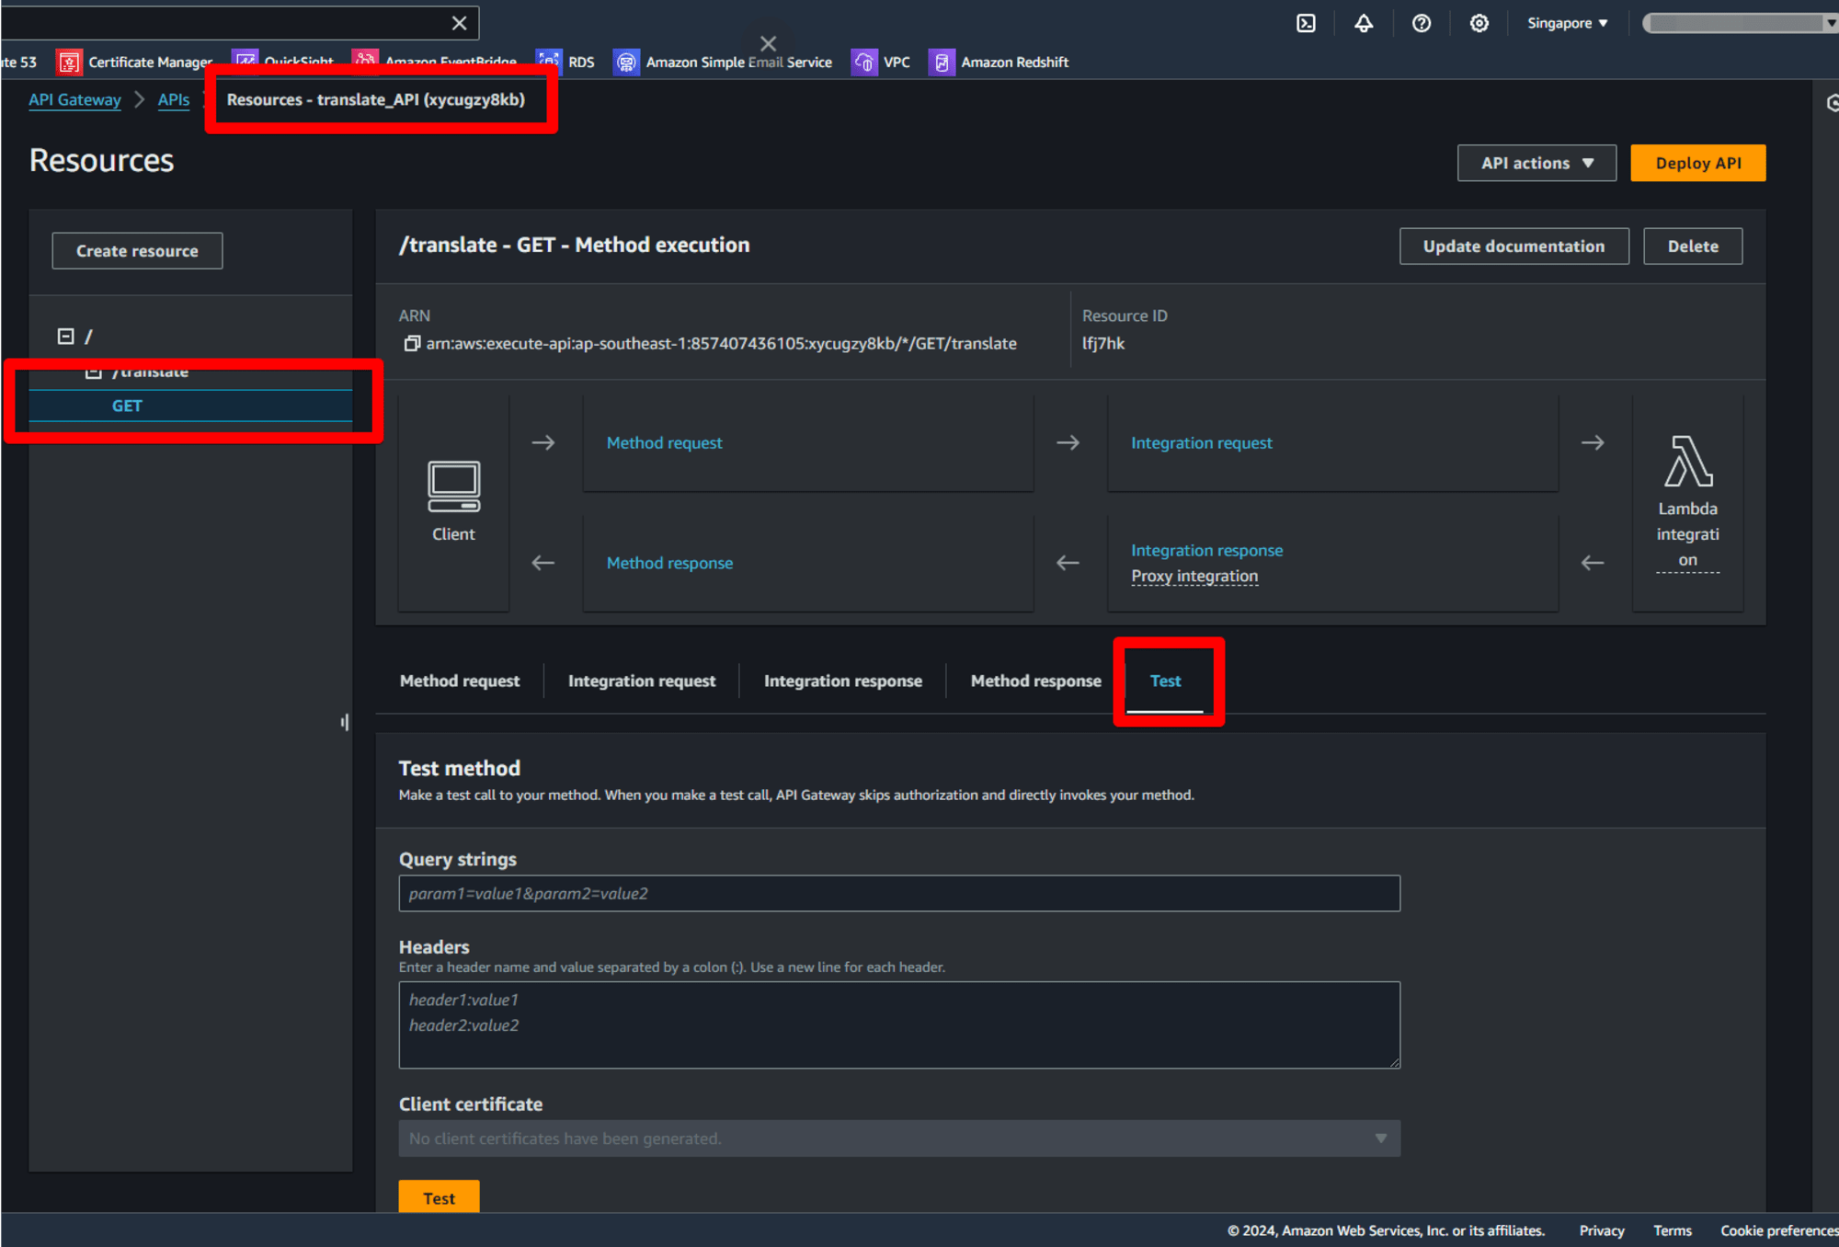This screenshot has height=1247, width=1839.
Task: Click the Lambda integration icon
Action: [x=1688, y=462]
